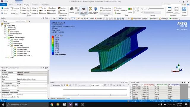The height and width of the screenshot is (107, 190).
Task: Collapse the Solution (A6) tree node
Action: point(8,45)
